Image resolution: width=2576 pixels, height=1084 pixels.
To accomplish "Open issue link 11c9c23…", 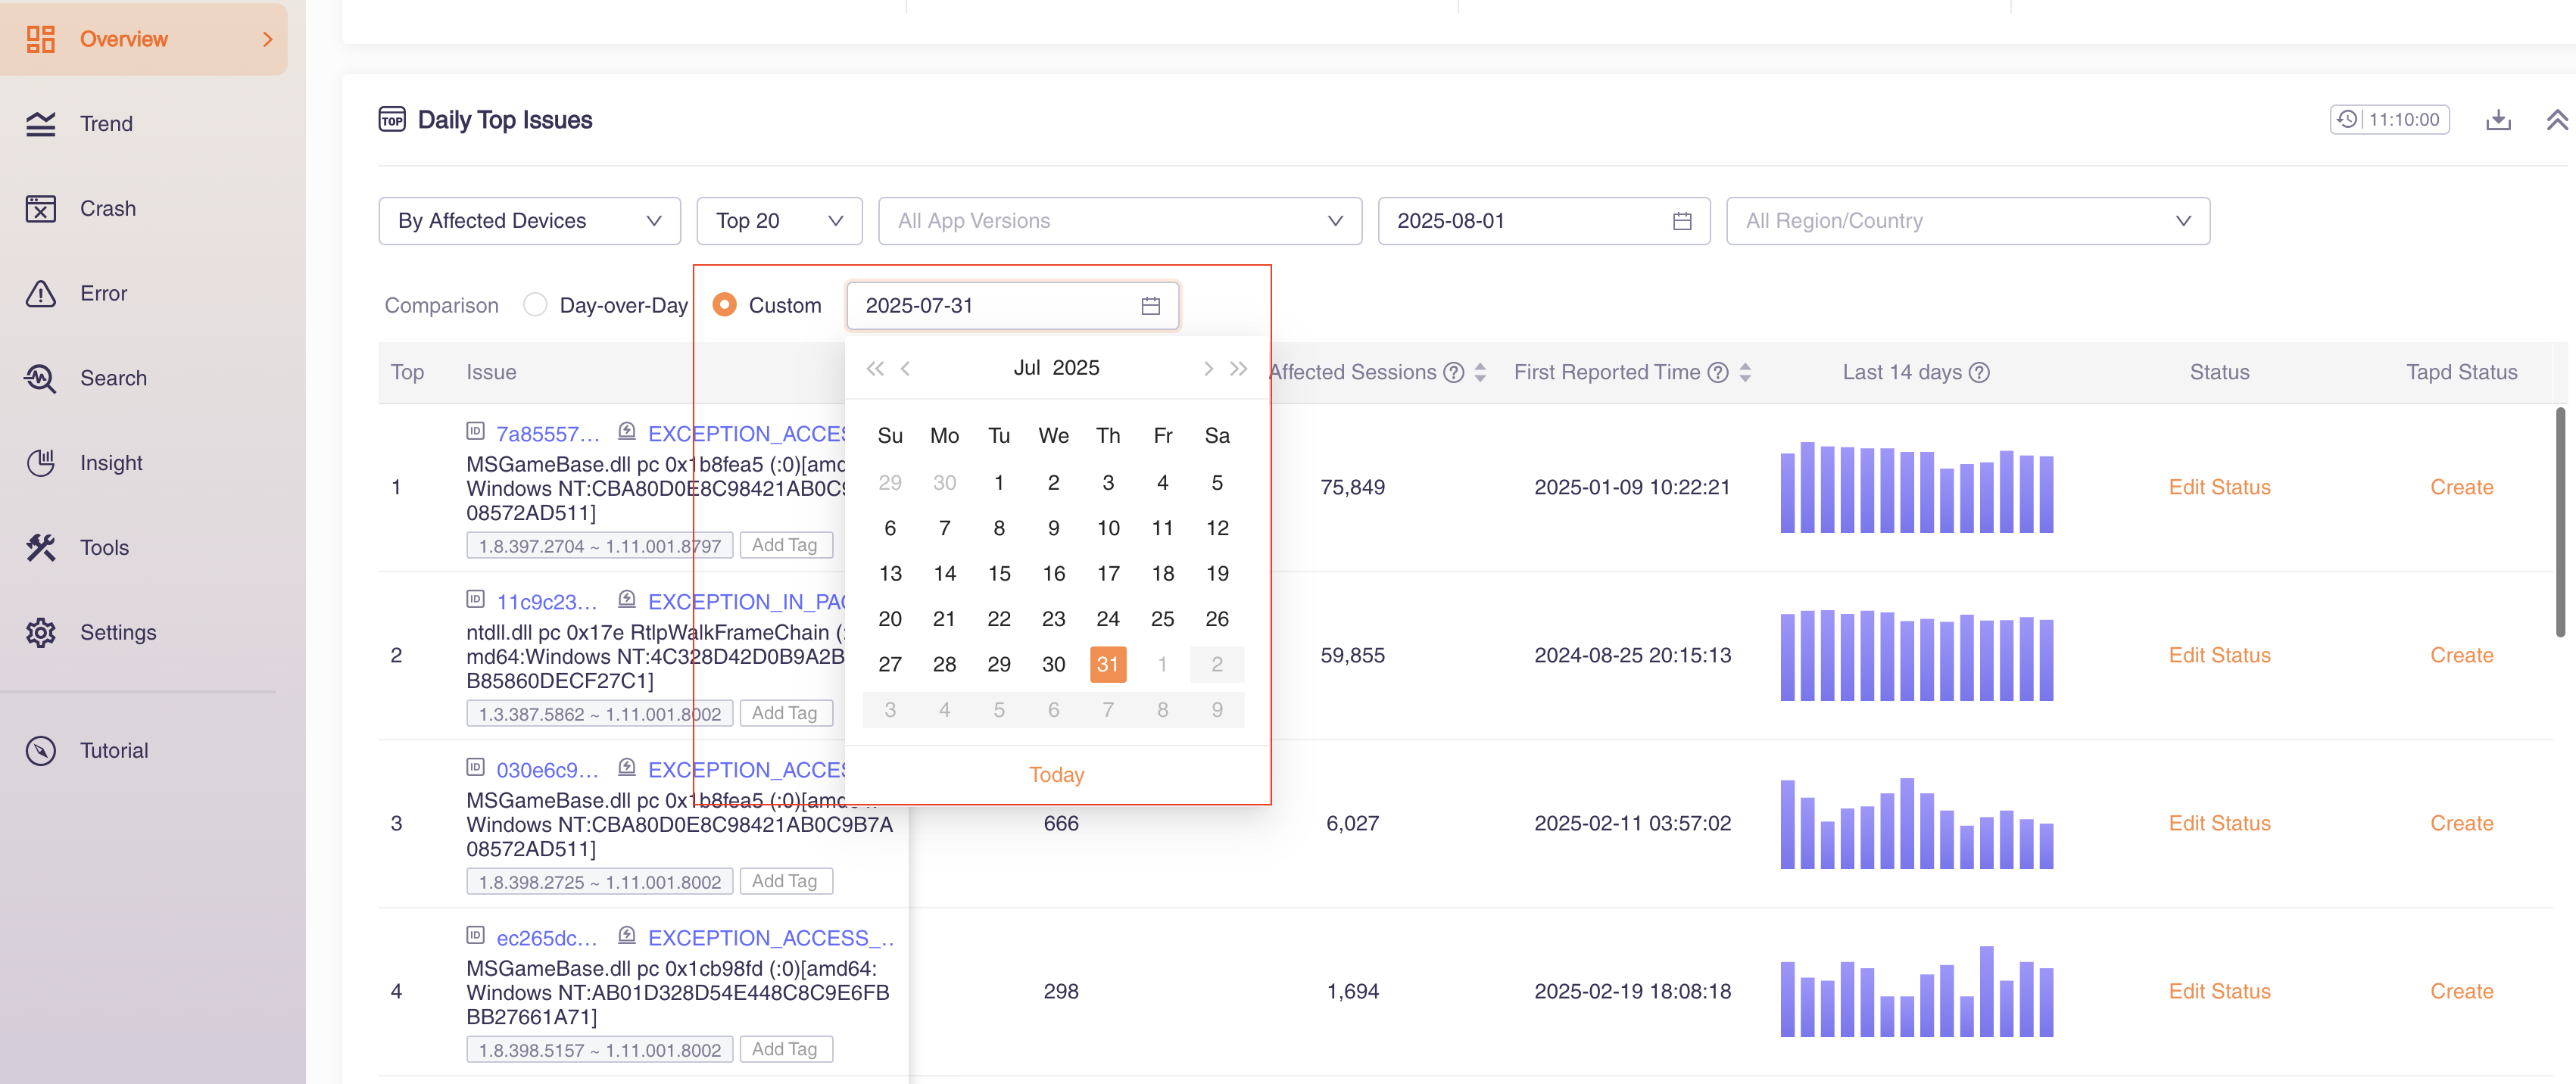I will [x=546, y=602].
